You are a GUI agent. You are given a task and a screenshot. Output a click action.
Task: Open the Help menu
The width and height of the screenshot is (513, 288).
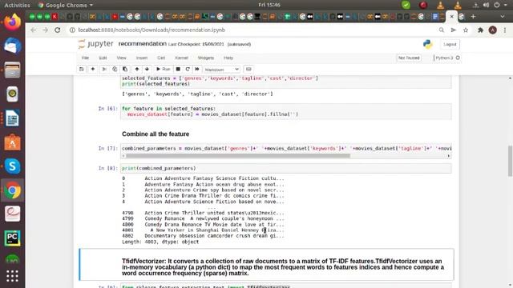[x=228, y=58]
